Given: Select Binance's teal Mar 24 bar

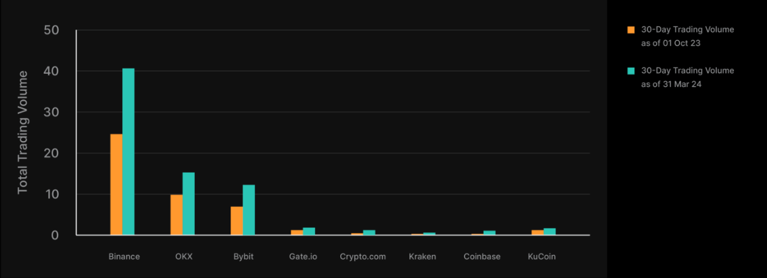Looking at the screenshot, I should pyautogui.click(x=128, y=152).
